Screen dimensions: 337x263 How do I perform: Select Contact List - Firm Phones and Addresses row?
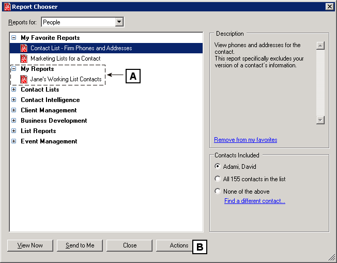tap(106, 48)
